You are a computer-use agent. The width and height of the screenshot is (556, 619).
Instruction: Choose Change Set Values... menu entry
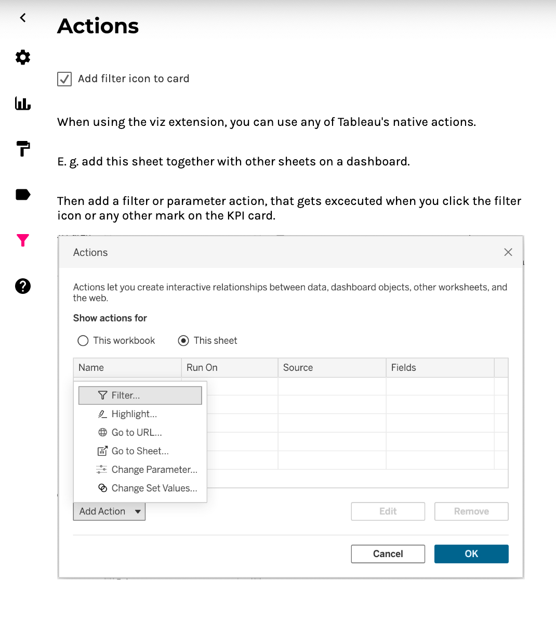pos(154,488)
